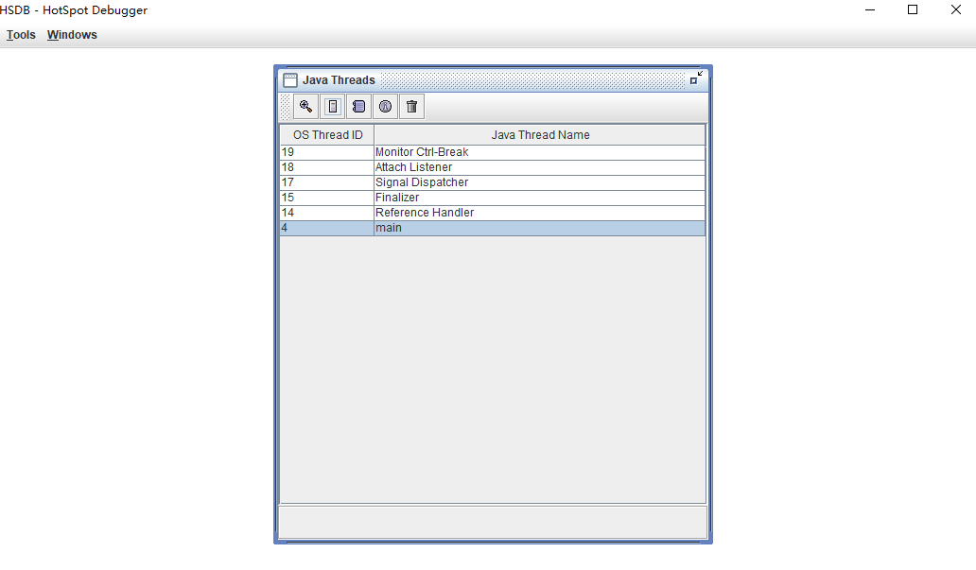Click the trash can toolbar icon
976x570 pixels.
(411, 107)
